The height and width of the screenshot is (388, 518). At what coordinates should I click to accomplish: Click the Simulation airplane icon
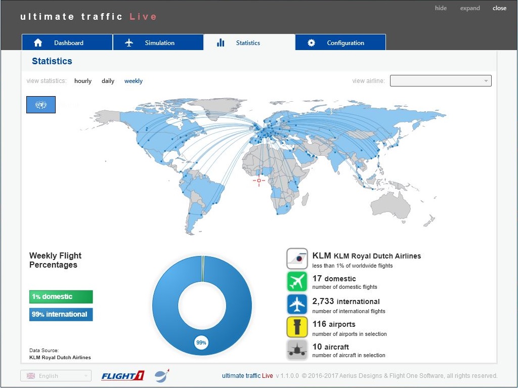coord(129,42)
